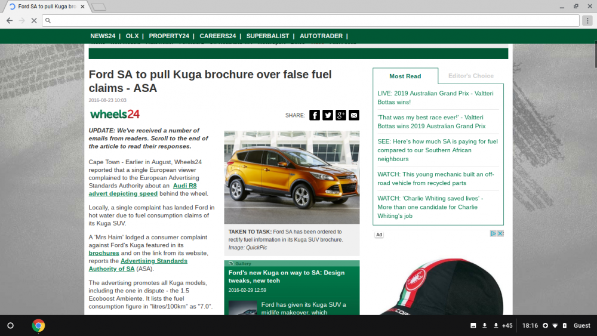597x336 pixels.
Task: Click the Wi-Fi status icon
Action: [x=555, y=326]
